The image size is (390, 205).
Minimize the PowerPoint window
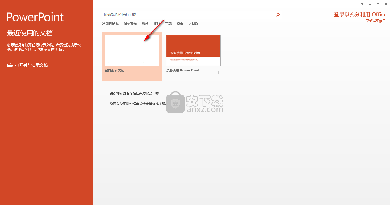pos(370,4)
